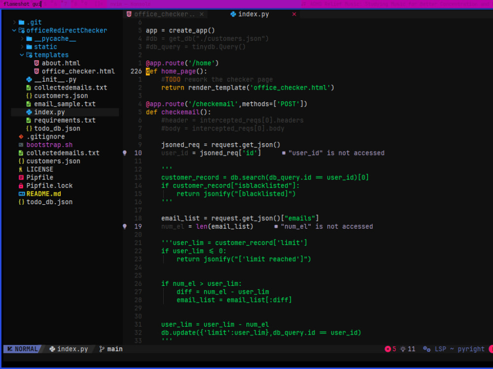Click the Python icon beside __init__.py

(x=29, y=79)
